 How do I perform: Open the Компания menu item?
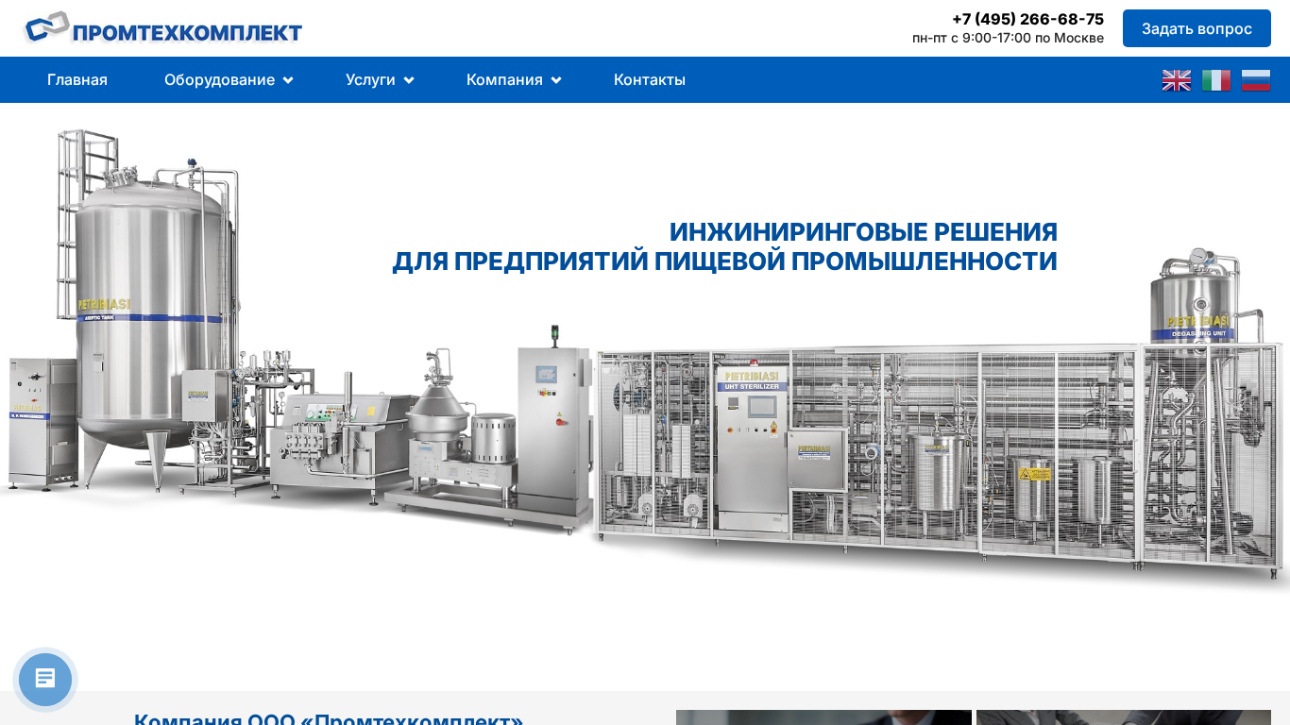pyautogui.click(x=504, y=80)
